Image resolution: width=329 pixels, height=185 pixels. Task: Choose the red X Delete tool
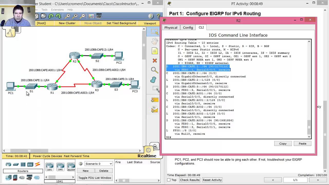(x=154, y=61)
